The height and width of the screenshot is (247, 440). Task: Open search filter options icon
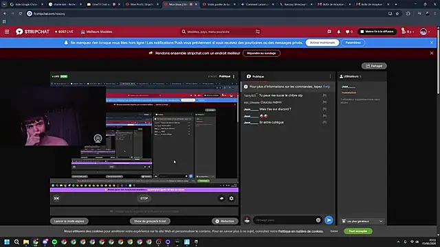point(258,32)
